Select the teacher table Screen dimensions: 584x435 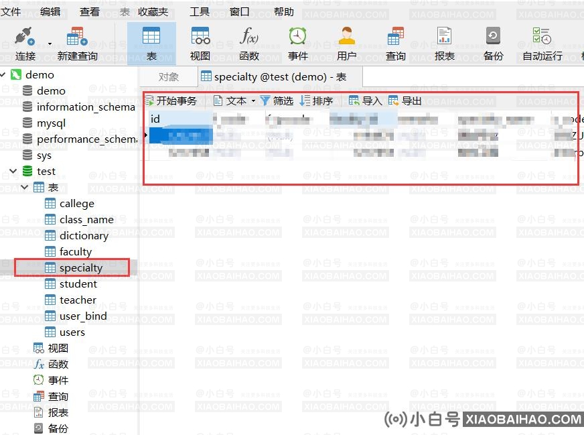(78, 300)
